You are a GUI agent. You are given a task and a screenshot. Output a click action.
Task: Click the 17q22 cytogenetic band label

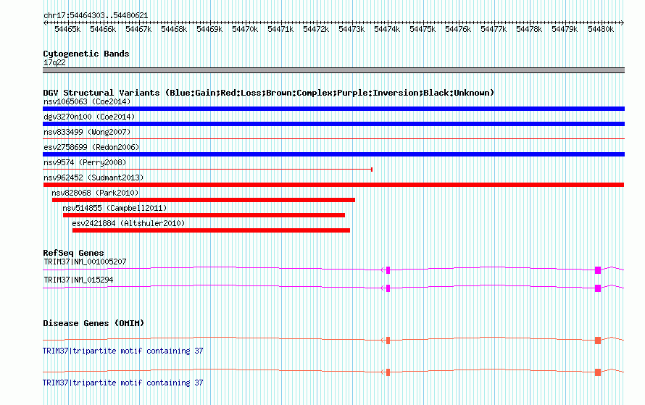coord(54,62)
